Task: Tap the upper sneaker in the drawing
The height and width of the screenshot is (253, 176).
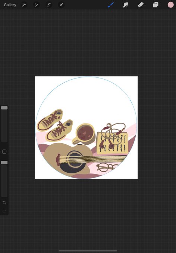Action: 50,120
